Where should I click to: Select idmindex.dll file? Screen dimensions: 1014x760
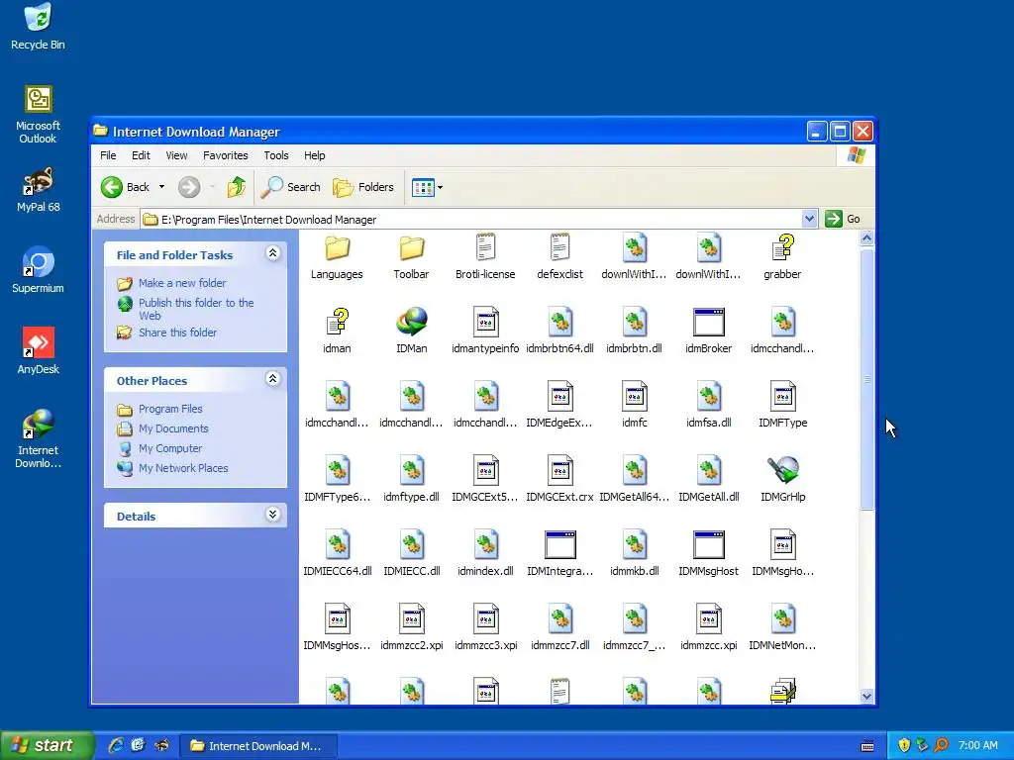point(485,554)
